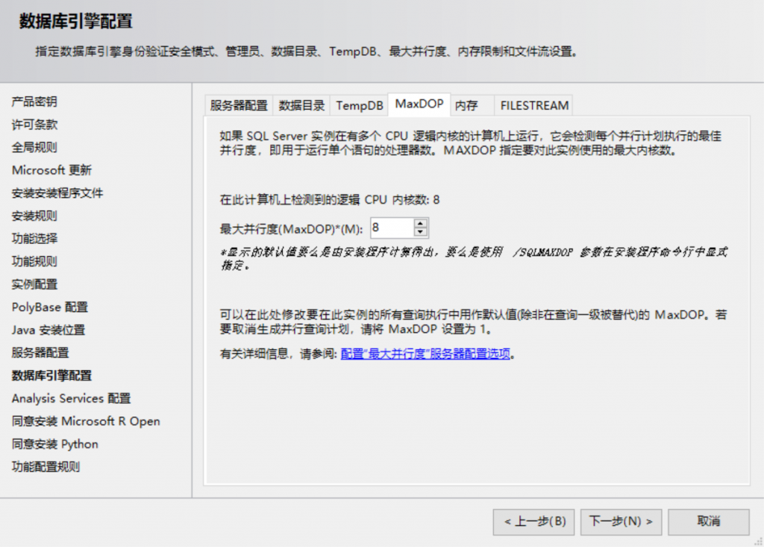This screenshot has width=764, height=547.
Task: Select 功能选择 in the left step list
Action: tap(34, 239)
